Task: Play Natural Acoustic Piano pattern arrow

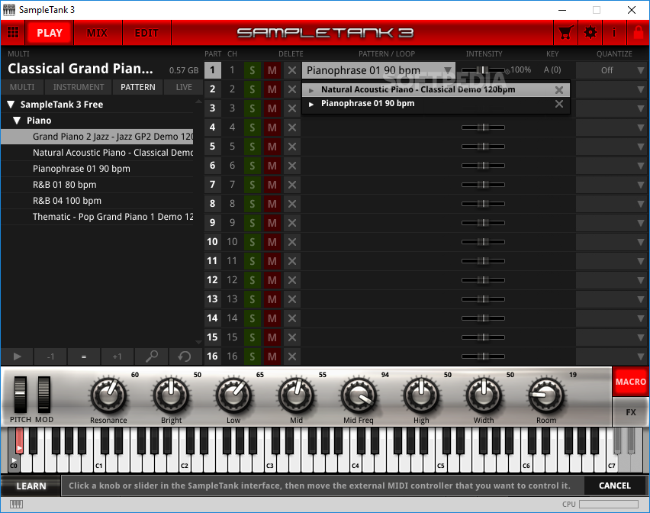Action: pyautogui.click(x=311, y=90)
